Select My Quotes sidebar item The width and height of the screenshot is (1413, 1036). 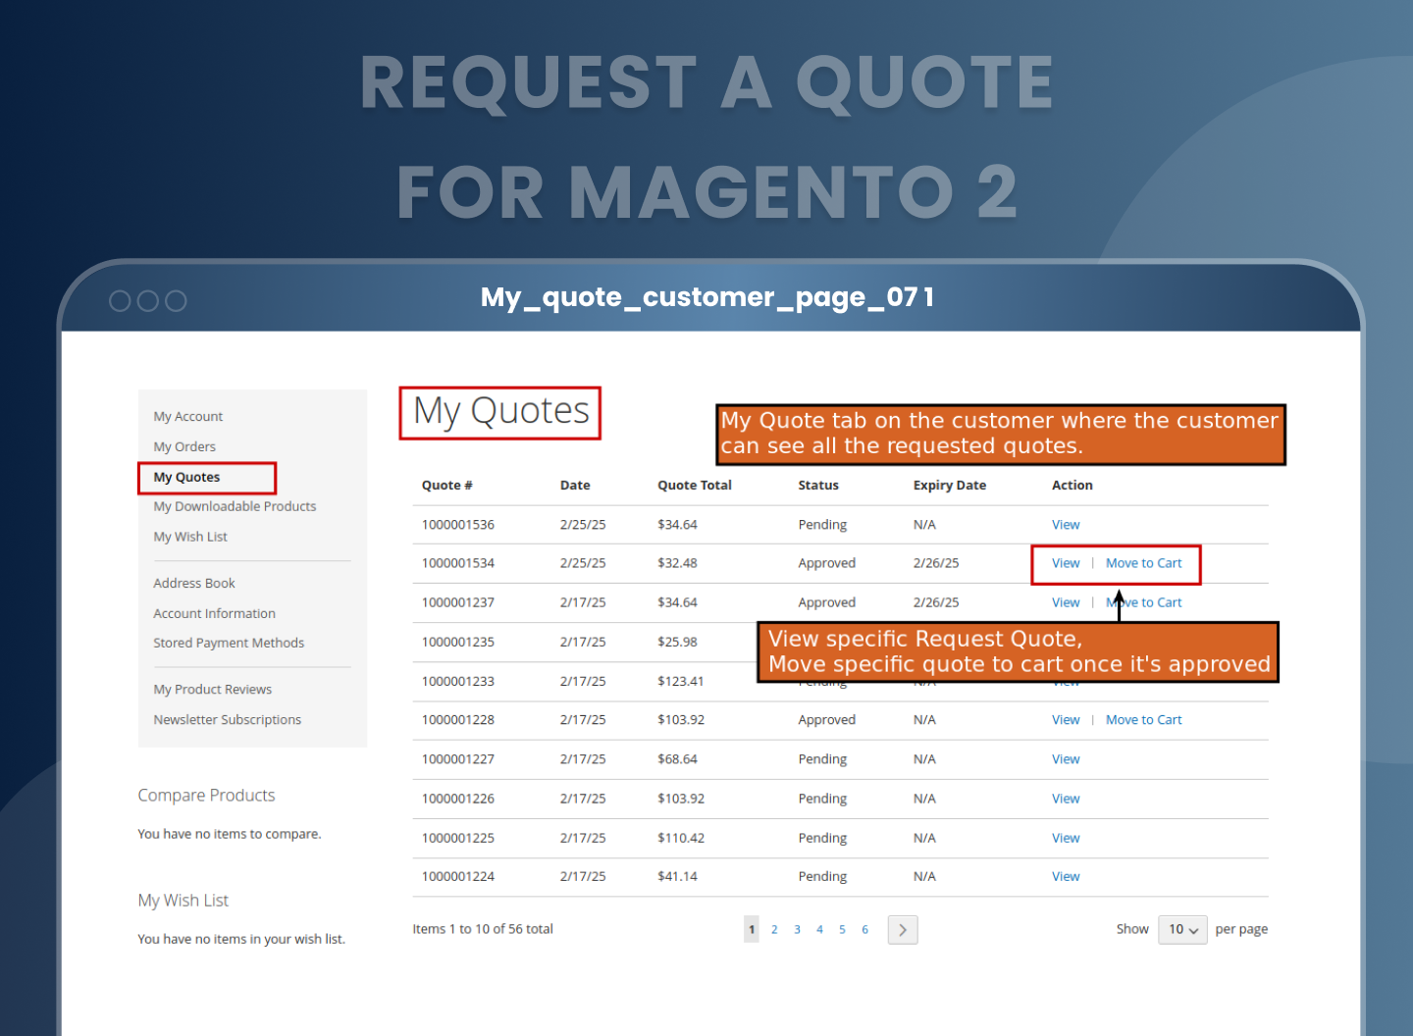(x=186, y=478)
